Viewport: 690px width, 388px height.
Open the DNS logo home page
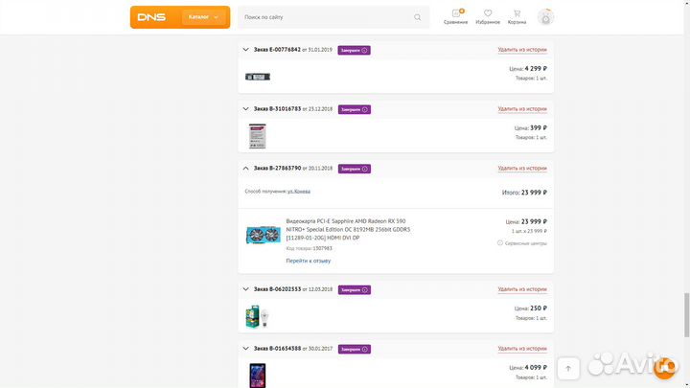[151, 17]
